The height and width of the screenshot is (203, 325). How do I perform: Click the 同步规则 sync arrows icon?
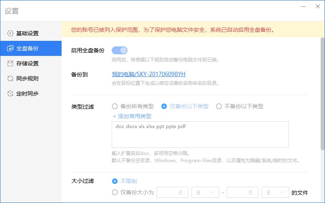tap(10, 79)
